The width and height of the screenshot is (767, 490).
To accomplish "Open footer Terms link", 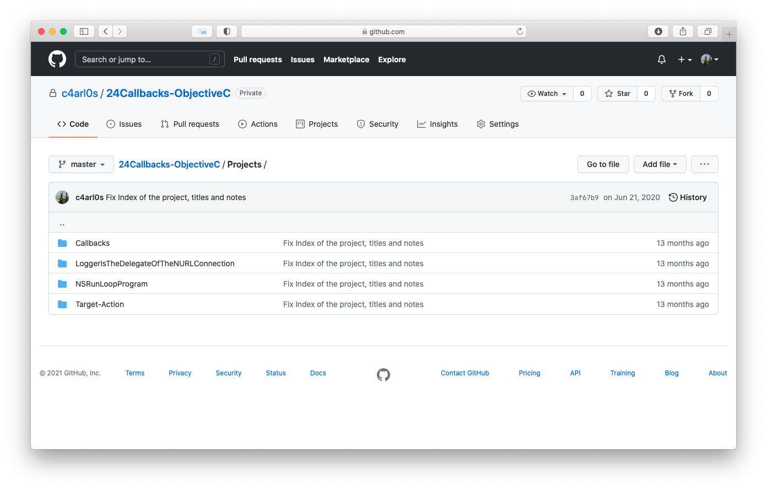I will (x=135, y=373).
